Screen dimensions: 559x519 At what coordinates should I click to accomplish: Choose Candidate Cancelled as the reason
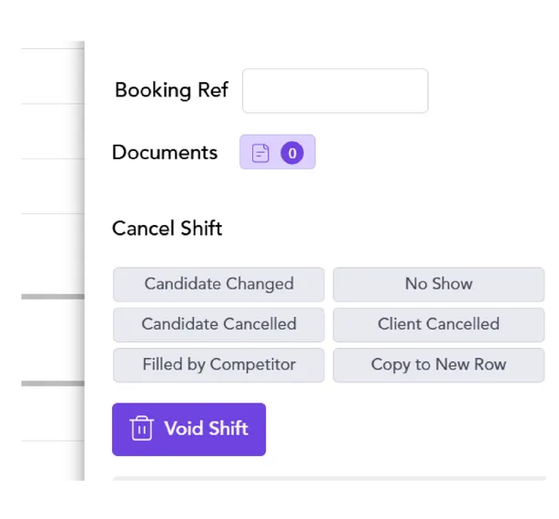point(219,325)
